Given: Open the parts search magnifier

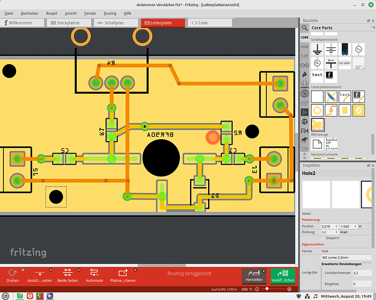Looking at the screenshot, I should 306,28.
